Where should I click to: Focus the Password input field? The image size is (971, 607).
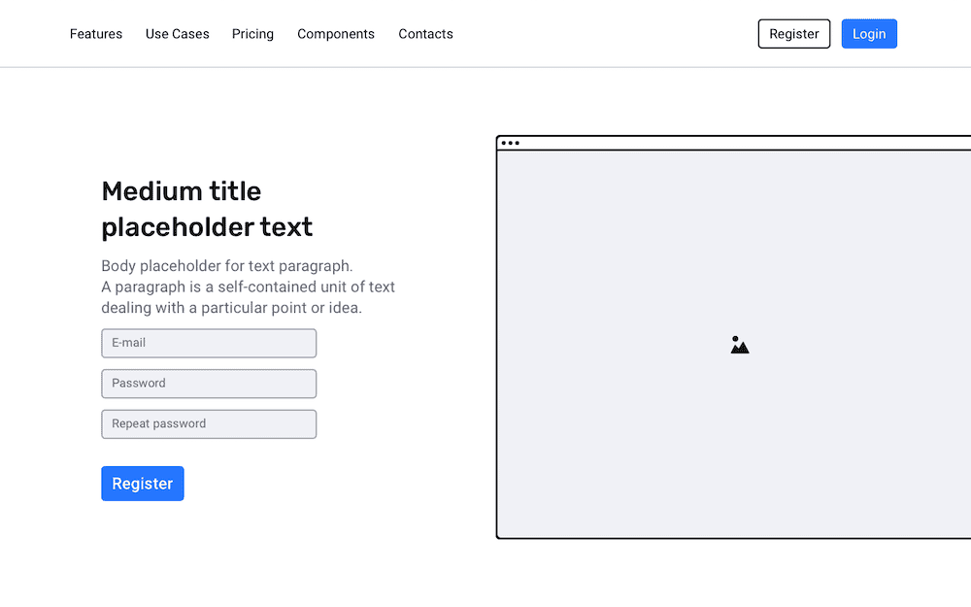tap(209, 384)
